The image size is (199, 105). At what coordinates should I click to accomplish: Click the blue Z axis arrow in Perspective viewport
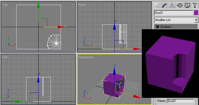pos(114,71)
